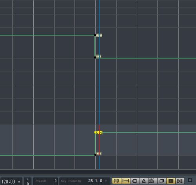Click the crossfade waves icon
196x185 pixels.
tap(180, 181)
